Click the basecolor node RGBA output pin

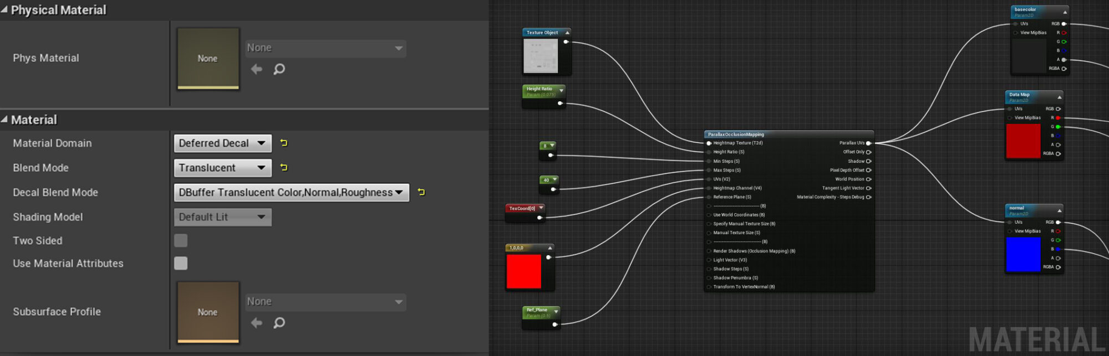click(x=1064, y=69)
